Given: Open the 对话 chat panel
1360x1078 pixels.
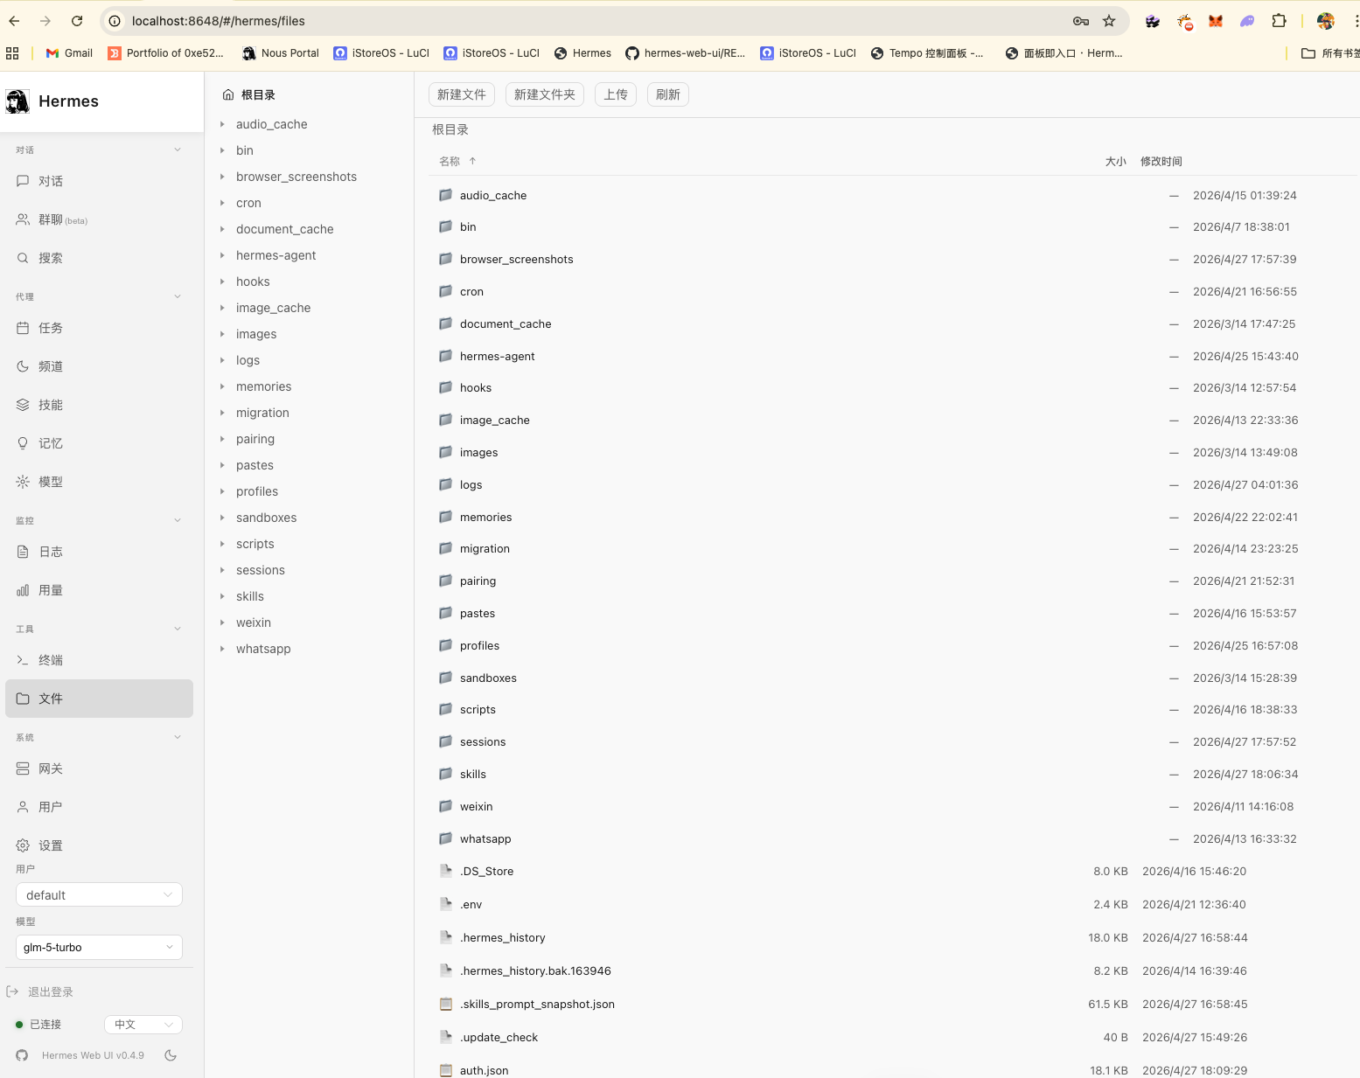Looking at the screenshot, I should pyautogui.click(x=50, y=181).
